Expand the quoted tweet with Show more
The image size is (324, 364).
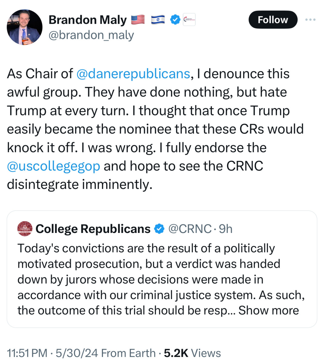269,310
